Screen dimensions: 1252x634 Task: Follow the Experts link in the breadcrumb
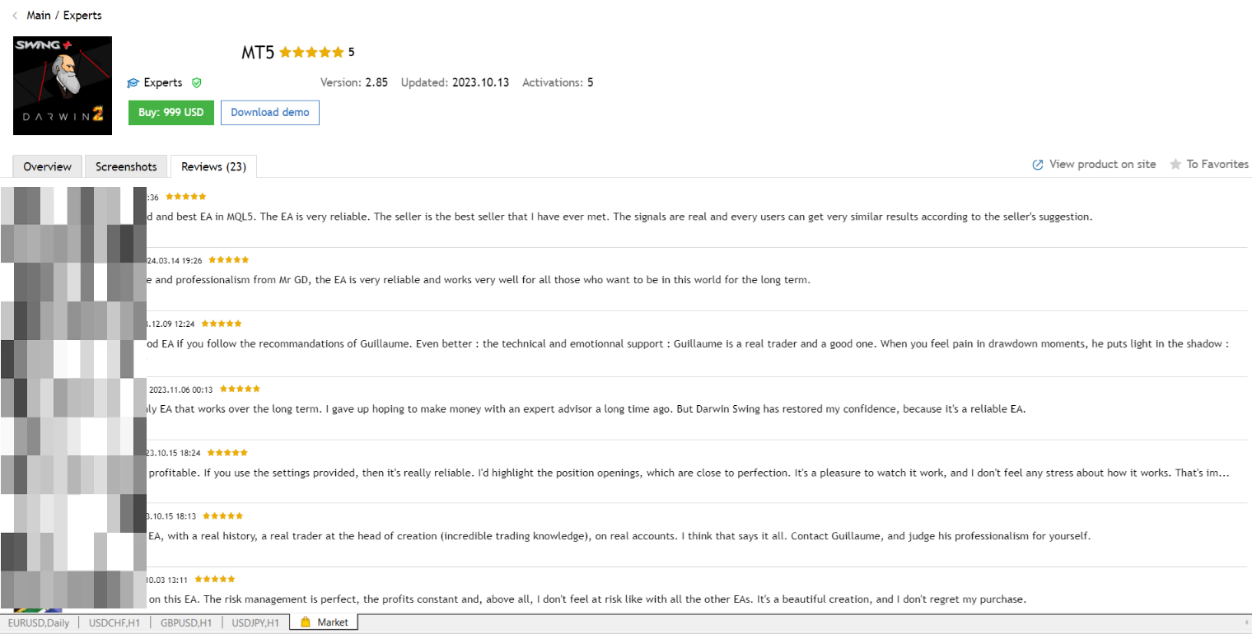82,16
